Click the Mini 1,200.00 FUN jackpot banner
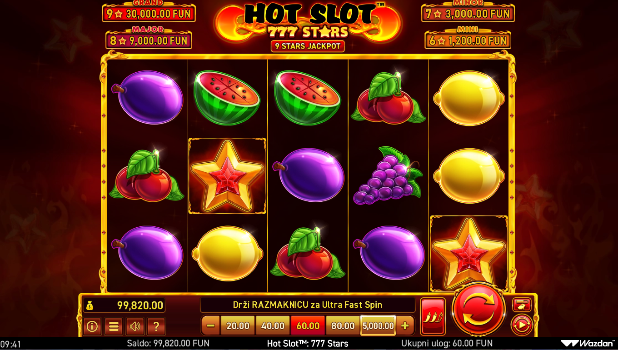The height and width of the screenshot is (350, 618). point(468,39)
